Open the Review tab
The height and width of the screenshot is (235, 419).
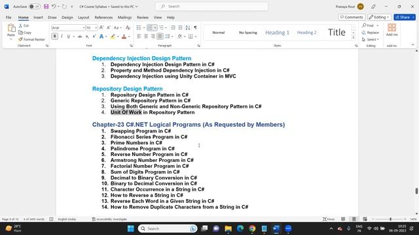(143, 18)
